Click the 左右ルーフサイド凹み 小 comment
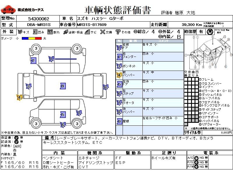The image size is (233, 175). pos(160,118)
